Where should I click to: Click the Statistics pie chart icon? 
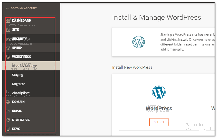point(8,120)
